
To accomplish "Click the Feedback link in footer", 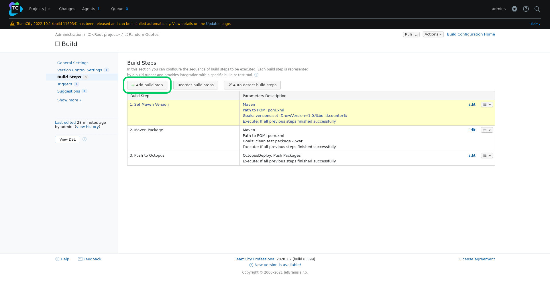I will click(x=92, y=259).
